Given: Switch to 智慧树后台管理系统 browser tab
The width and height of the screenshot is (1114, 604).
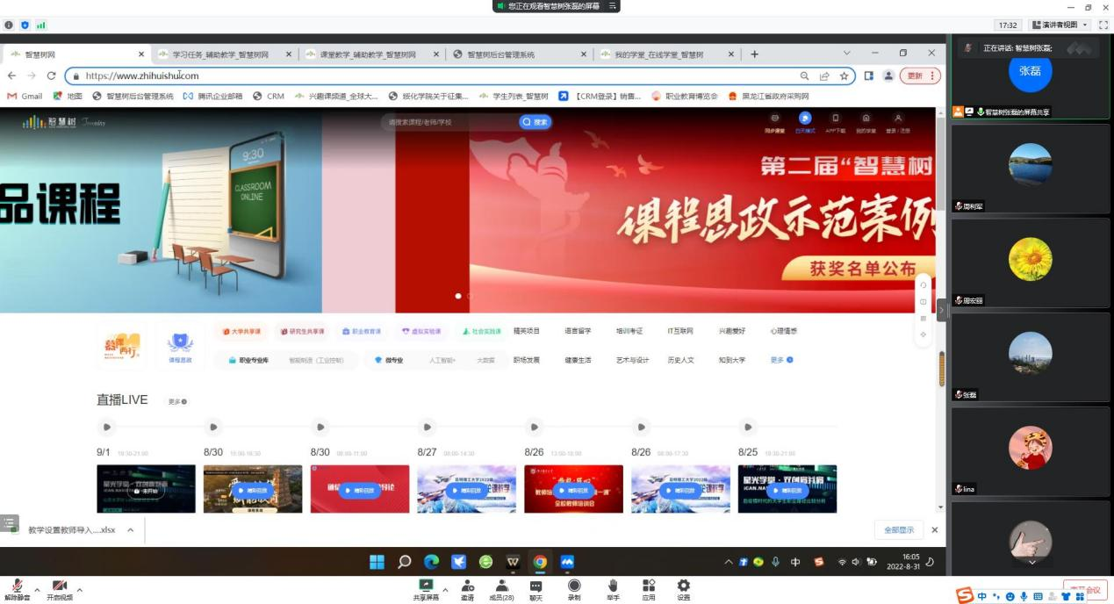Looking at the screenshot, I should point(518,54).
